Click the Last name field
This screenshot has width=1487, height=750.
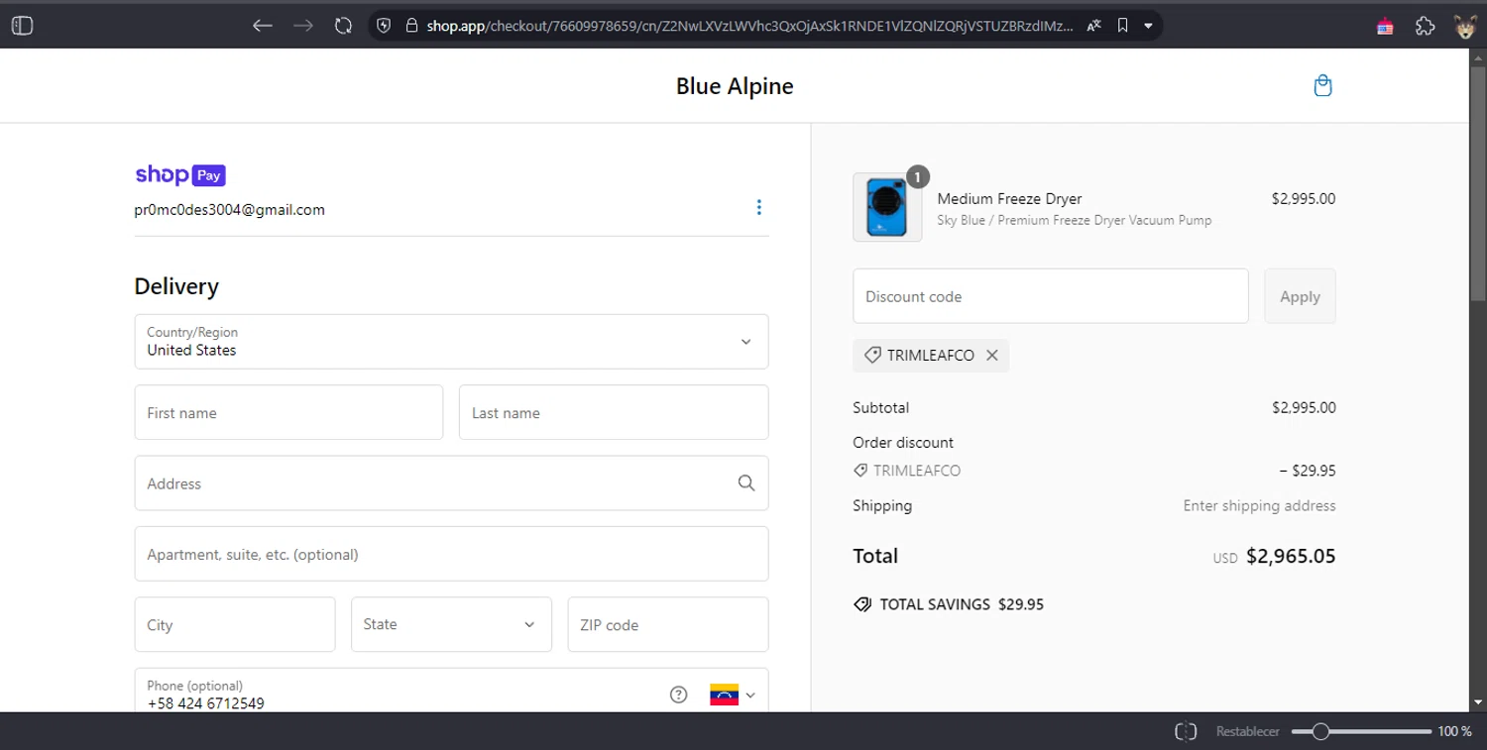click(x=614, y=412)
